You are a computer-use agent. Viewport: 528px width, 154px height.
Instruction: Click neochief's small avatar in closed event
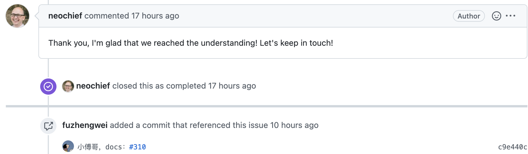point(68,86)
